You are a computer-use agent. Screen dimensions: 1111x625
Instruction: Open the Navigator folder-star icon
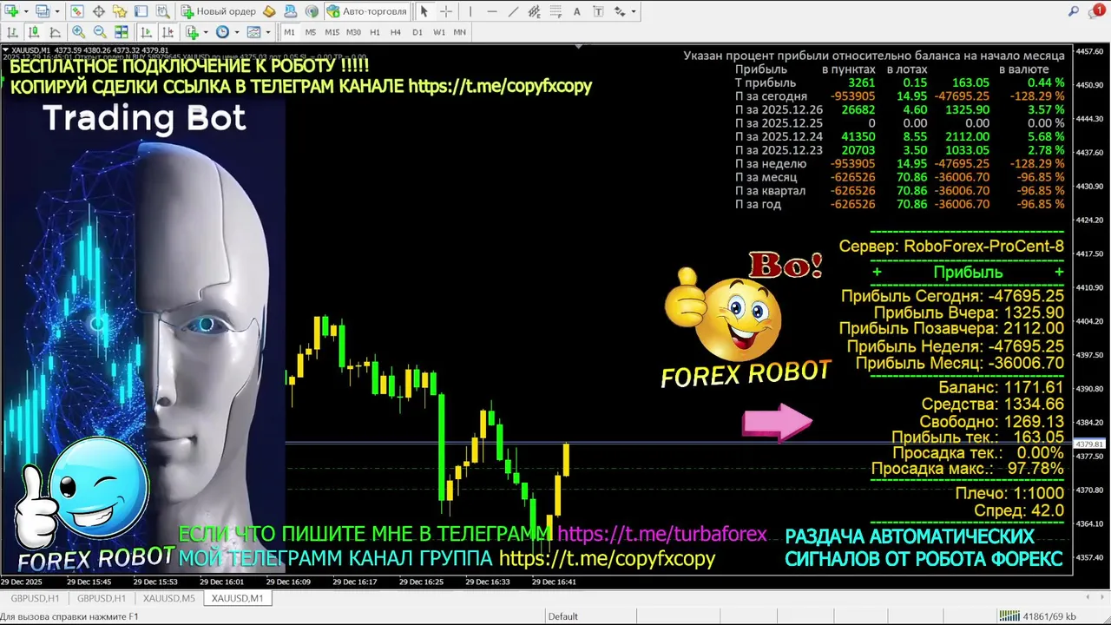click(120, 11)
